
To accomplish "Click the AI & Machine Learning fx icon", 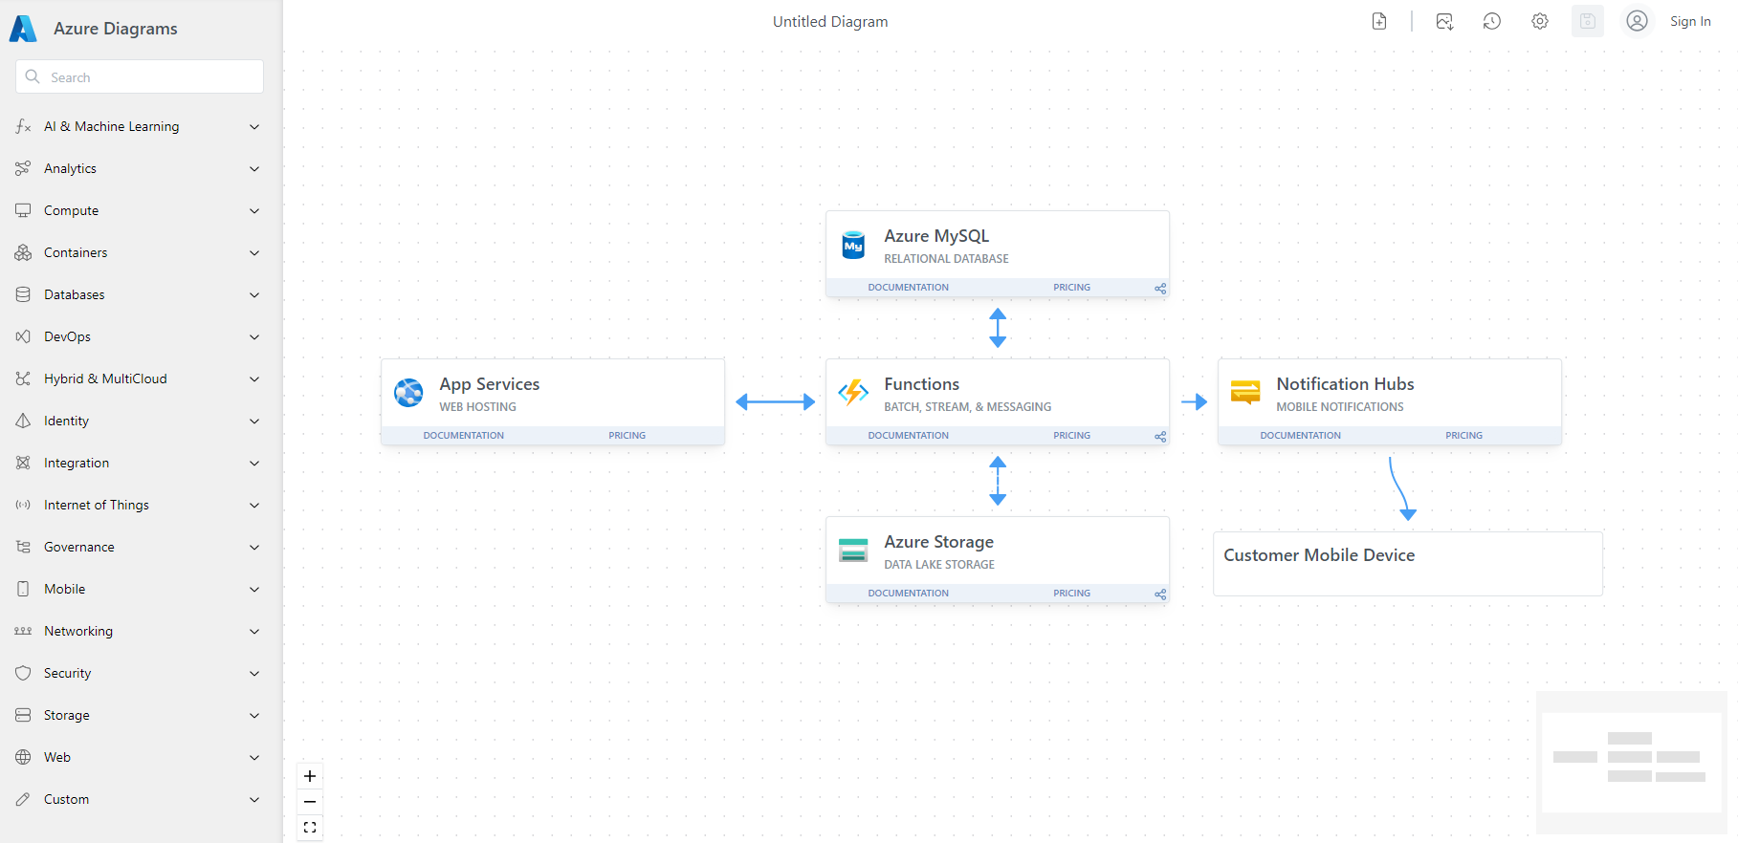I will [23, 126].
